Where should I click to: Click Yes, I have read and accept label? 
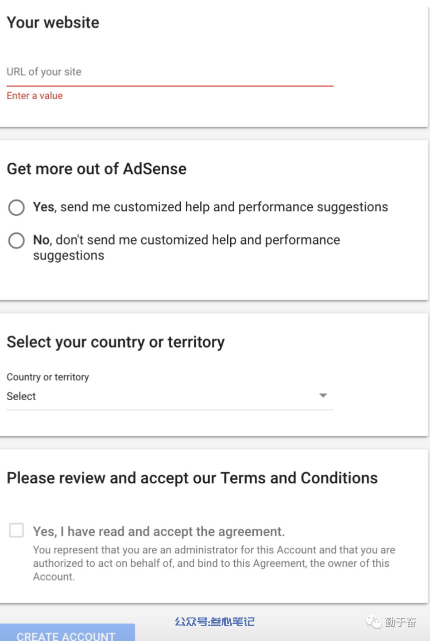pos(159,531)
